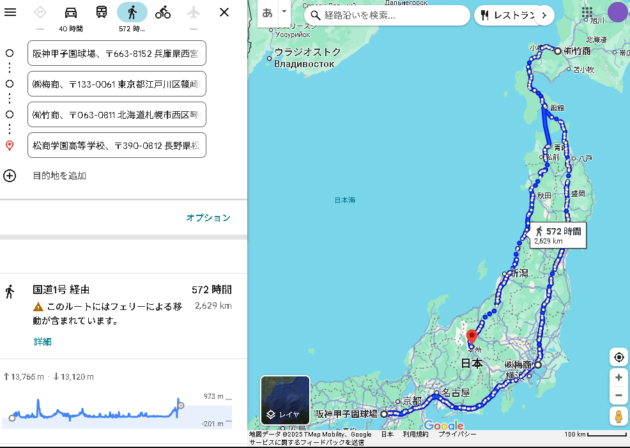Click the ferry warning triangle icon

point(38,307)
